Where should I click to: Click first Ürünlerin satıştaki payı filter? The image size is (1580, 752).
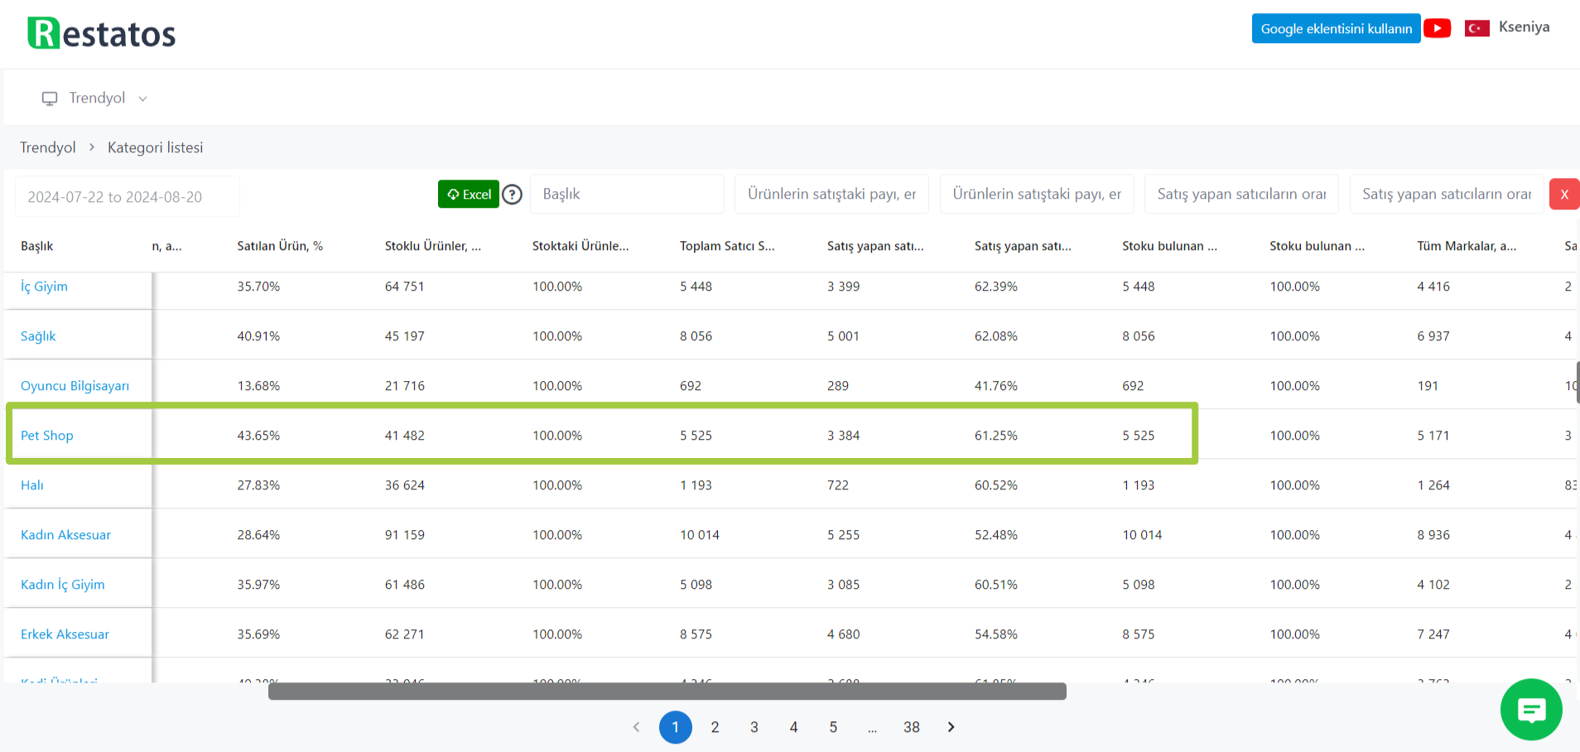831,194
